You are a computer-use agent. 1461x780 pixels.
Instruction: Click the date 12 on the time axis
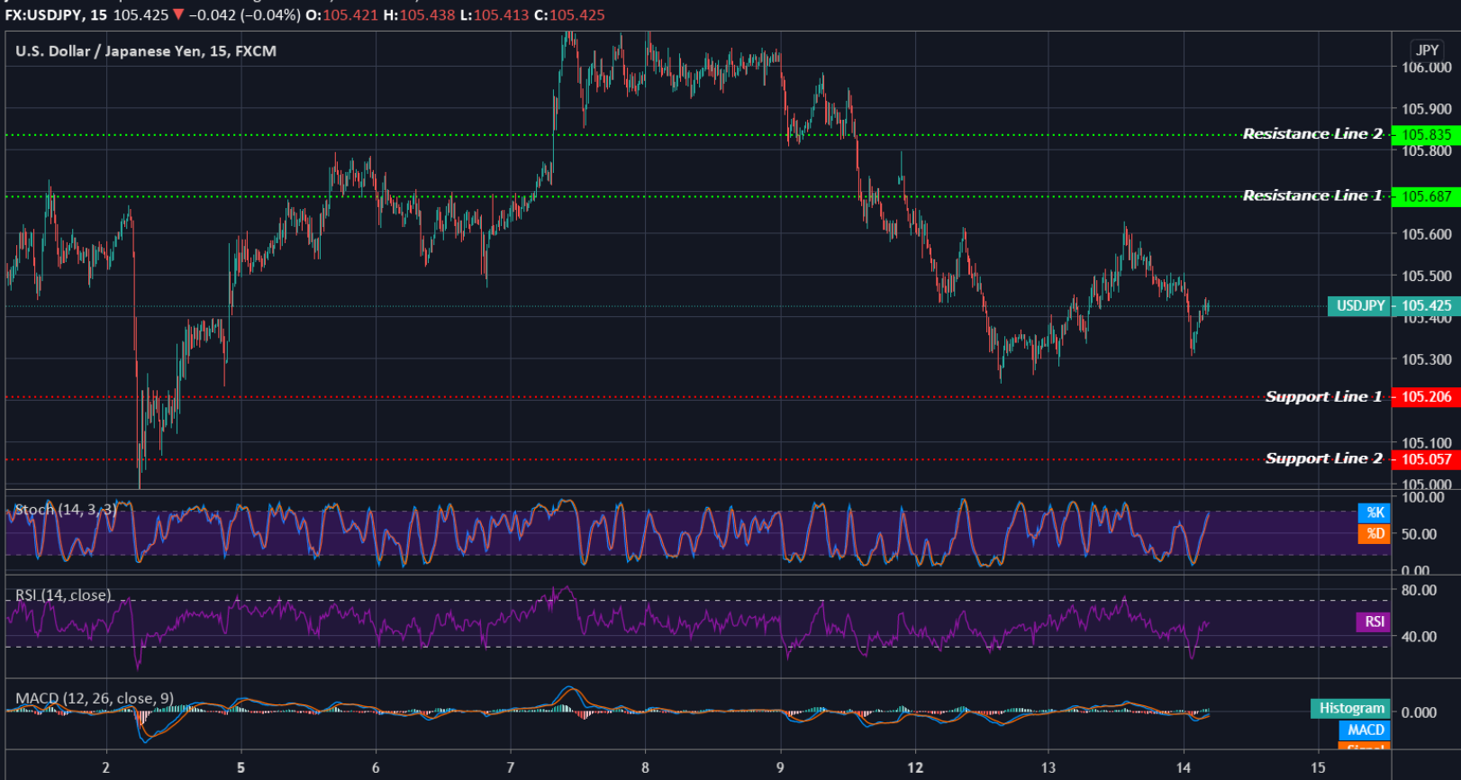tap(915, 768)
